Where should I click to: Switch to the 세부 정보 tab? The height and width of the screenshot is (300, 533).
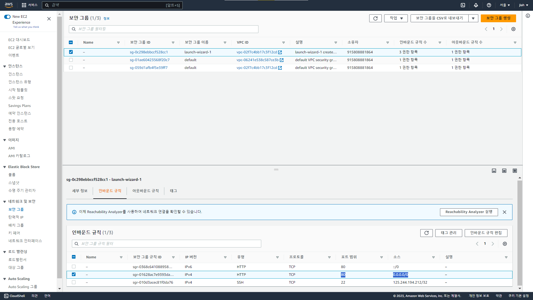tap(80, 191)
